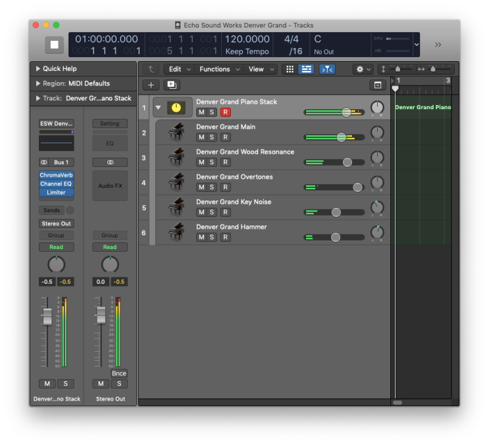Expand the Quick Help section
Viewport: 489px width, 445px height.
(x=38, y=69)
